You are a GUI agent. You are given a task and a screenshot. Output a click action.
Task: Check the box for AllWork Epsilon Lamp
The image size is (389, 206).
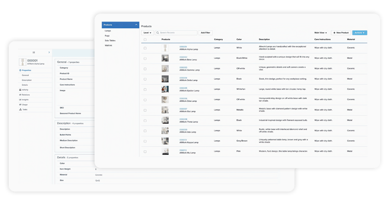145,89
